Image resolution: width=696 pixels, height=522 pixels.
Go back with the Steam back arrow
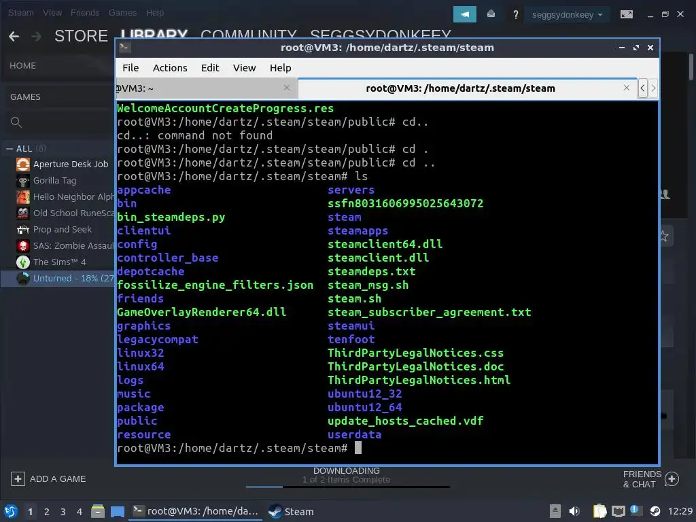point(14,36)
